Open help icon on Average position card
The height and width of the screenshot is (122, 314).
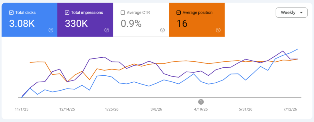pos(218,30)
